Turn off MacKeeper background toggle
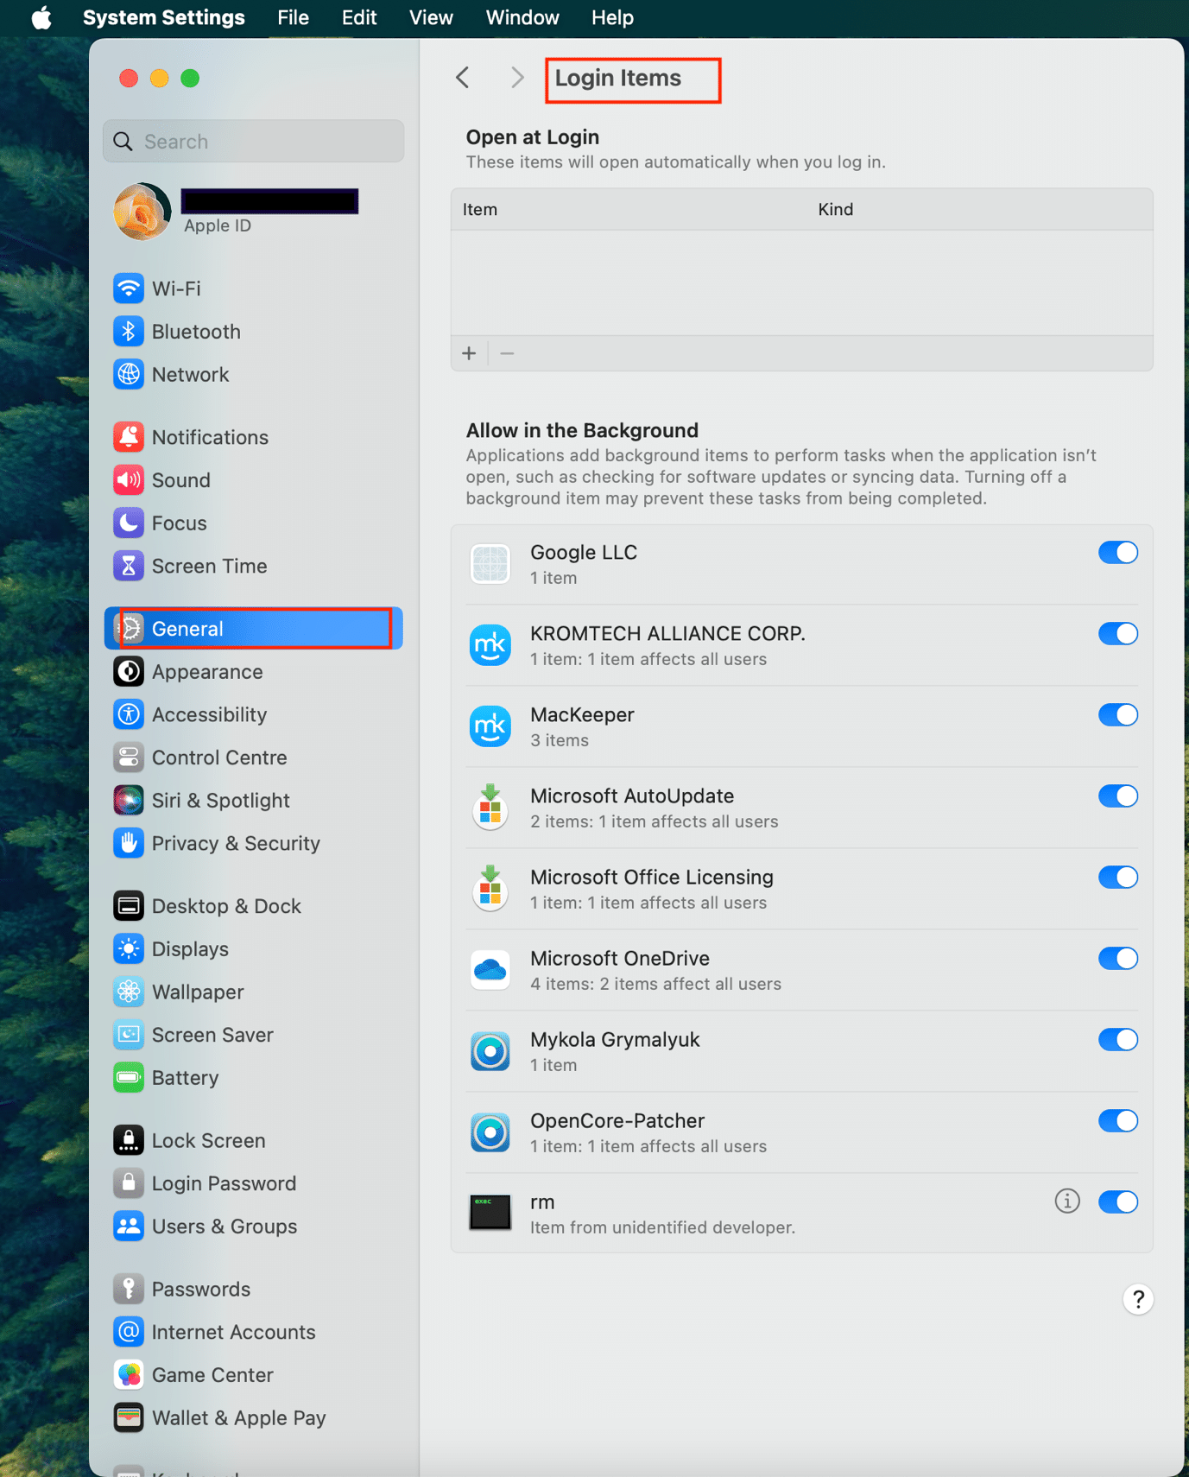Viewport: 1189px width, 1477px height. tap(1117, 715)
